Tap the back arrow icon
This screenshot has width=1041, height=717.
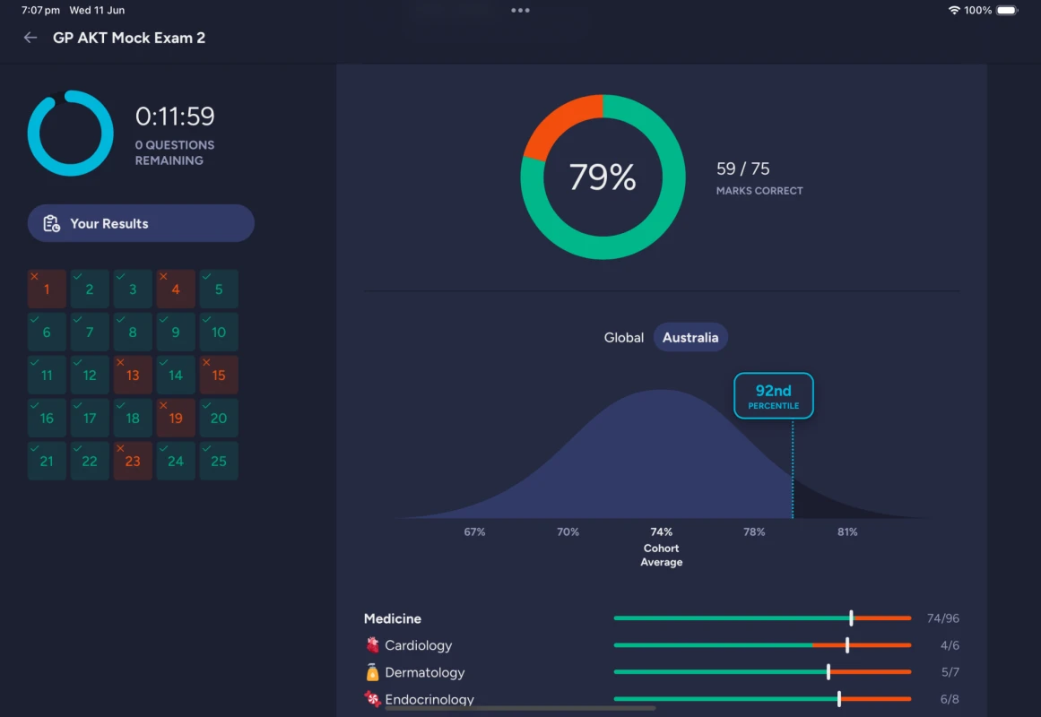(30, 38)
